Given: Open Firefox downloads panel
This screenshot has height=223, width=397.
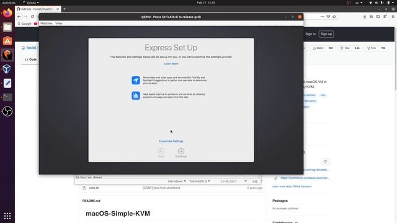Looking at the screenshot, I should [365, 17].
